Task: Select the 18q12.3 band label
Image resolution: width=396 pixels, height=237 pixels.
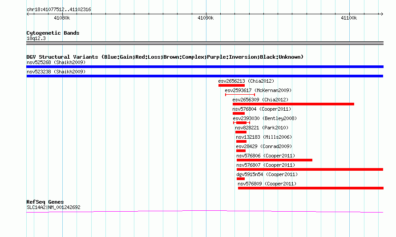Action: pyautogui.click(x=36, y=38)
